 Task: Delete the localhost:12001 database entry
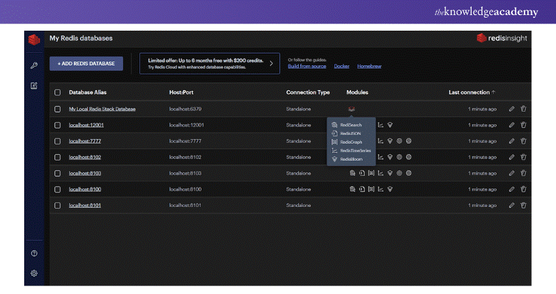(x=523, y=125)
